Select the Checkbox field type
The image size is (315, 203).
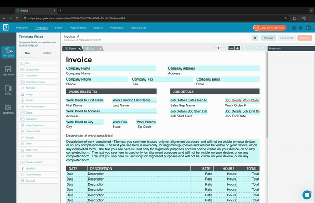click(x=38, y=76)
